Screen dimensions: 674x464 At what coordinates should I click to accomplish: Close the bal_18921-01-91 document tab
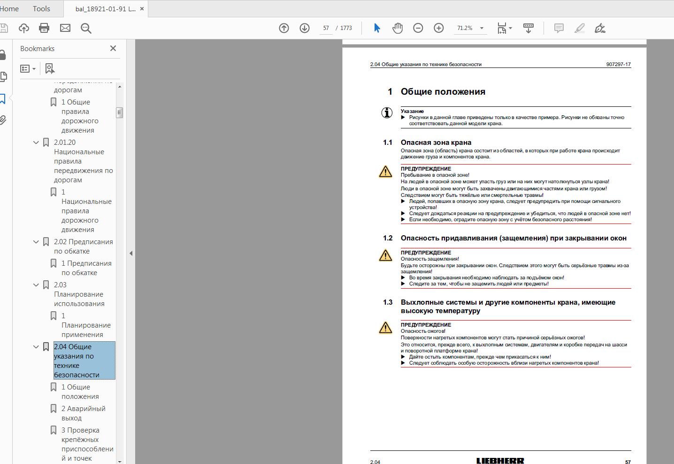tap(142, 9)
